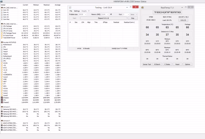Click the 'Total DRAM Power' row label
This screenshot has width=205, height=139.
click(x=9, y=38)
